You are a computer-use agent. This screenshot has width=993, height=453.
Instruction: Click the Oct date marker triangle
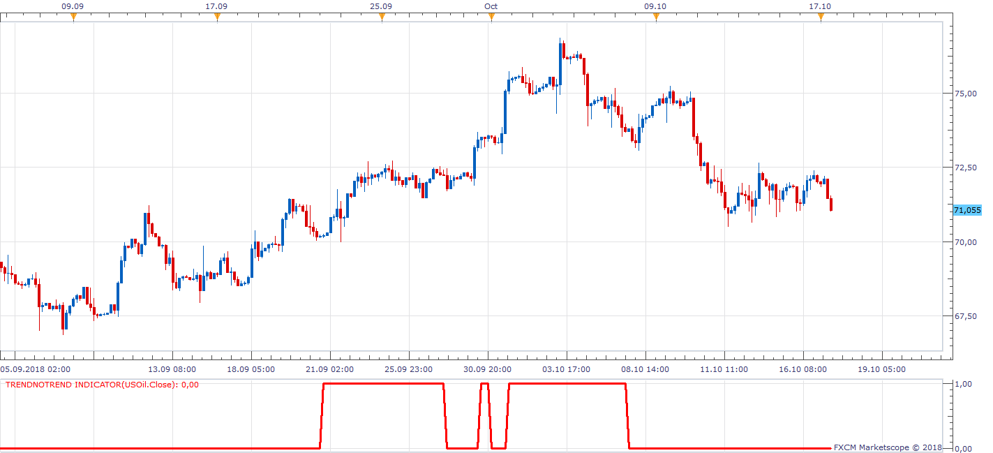coord(491,17)
